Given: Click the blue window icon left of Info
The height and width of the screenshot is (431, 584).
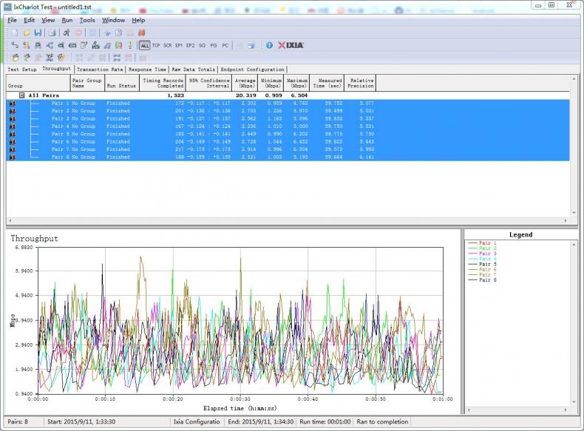Looking at the screenshot, I should (x=251, y=45).
